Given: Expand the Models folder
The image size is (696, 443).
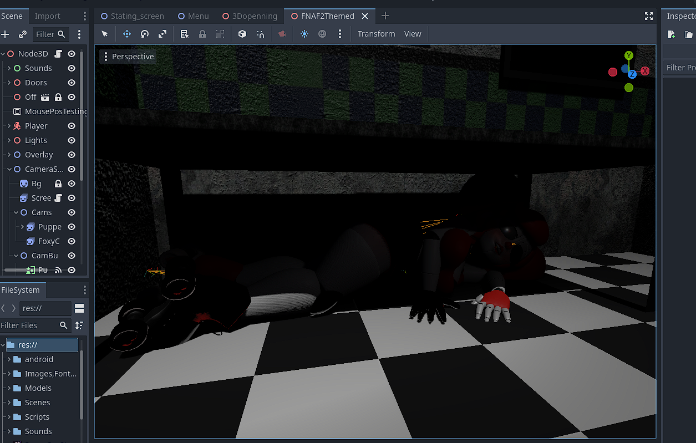Looking at the screenshot, I should pyautogui.click(x=9, y=388).
